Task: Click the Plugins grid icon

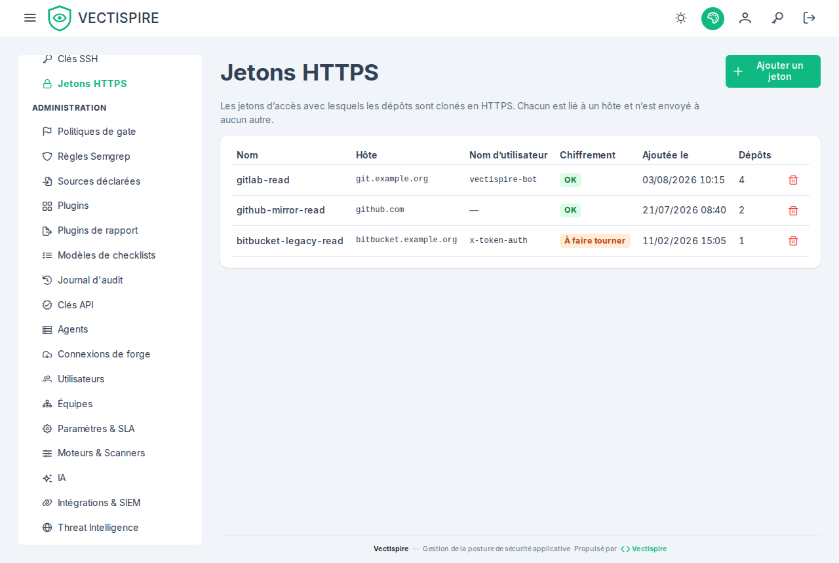Action: pos(47,206)
